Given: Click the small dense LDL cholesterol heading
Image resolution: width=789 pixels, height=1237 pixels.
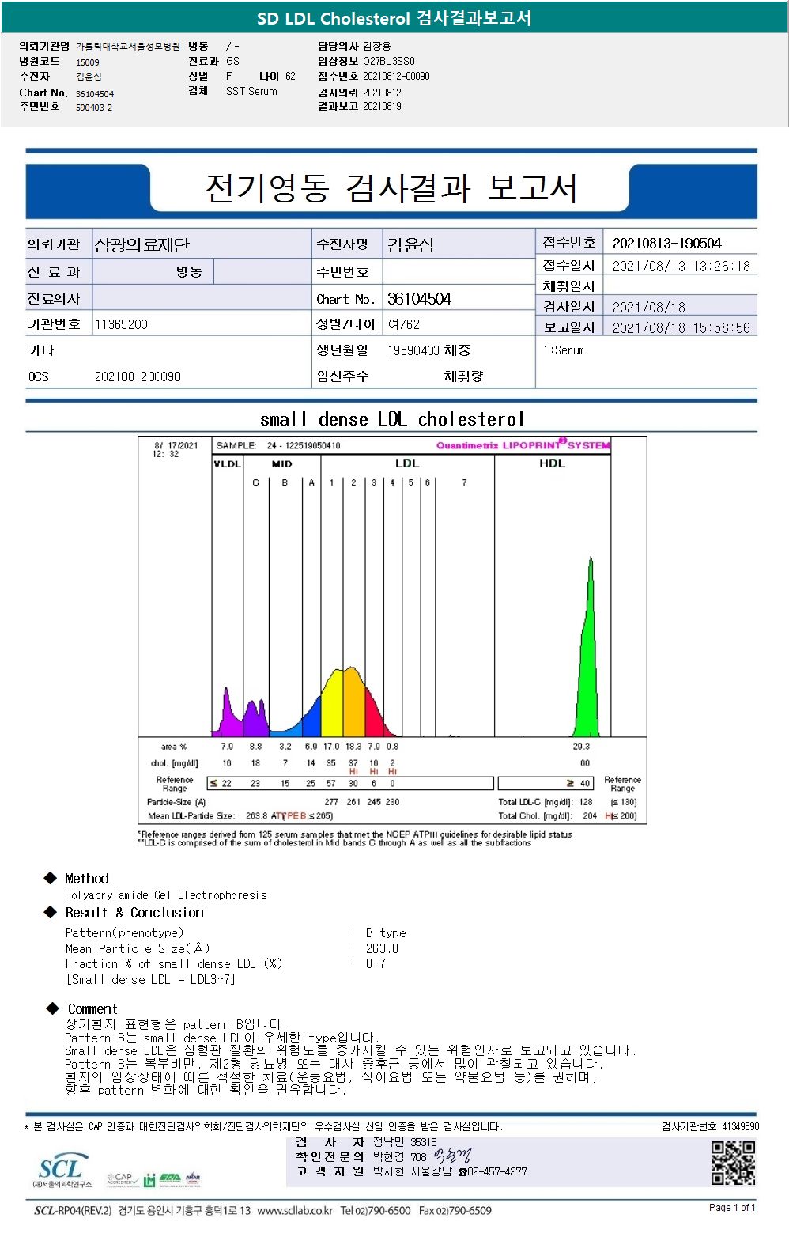Looking at the screenshot, I should tap(392, 419).
